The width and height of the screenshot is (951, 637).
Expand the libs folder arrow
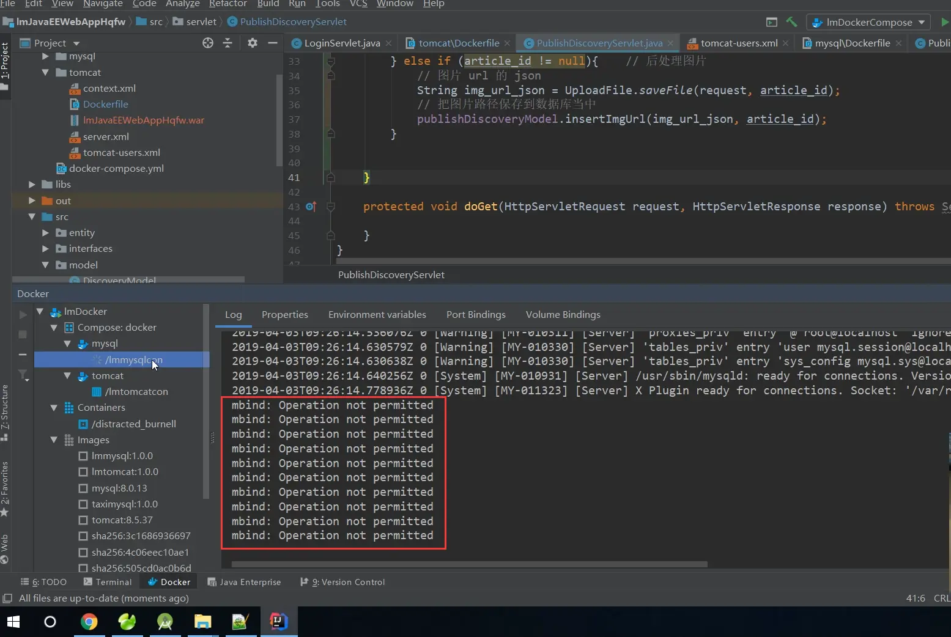pos(32,184)
